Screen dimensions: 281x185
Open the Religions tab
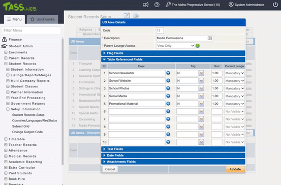(x=86, y=29)
